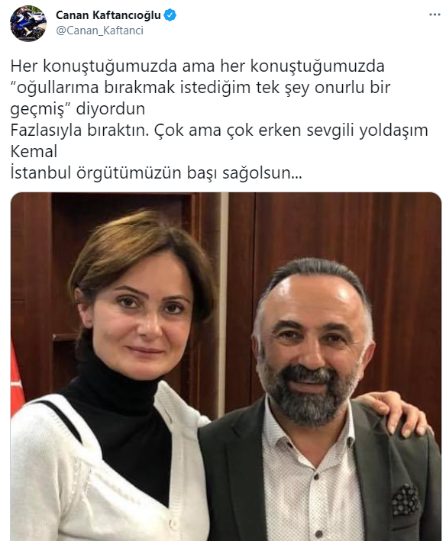Click the name "Kemal" in the tweet
This screenshot has width=446, height=541.
coord(34,152)
